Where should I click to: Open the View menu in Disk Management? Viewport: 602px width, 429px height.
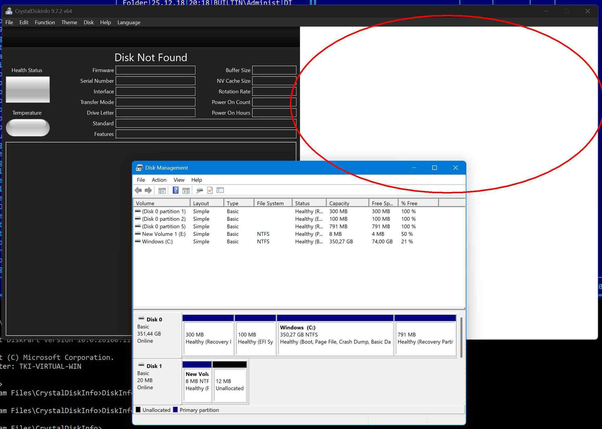coord(179,180)
